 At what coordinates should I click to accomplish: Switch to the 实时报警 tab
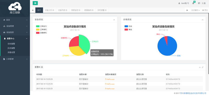[101, 10]
